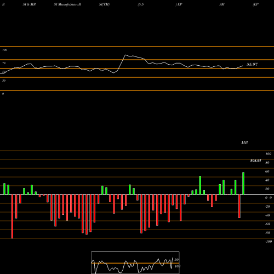Open the mini RSI overview thumbnail
274x274 pixels.
click(135, 262)
